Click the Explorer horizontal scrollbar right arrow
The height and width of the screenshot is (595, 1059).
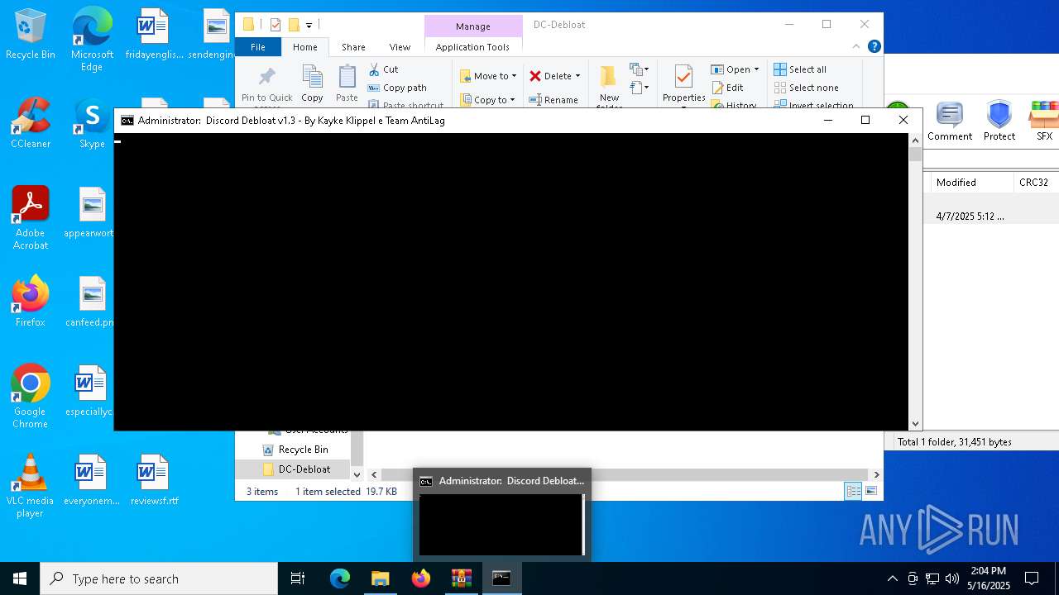tap(876, 474)
